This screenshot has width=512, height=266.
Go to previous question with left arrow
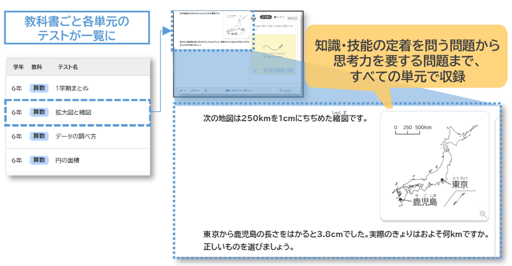coord(274,90)
